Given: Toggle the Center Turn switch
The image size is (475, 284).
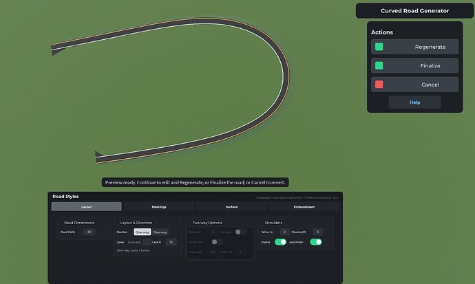Looking at the screenshot, I should tap(218, 242).
